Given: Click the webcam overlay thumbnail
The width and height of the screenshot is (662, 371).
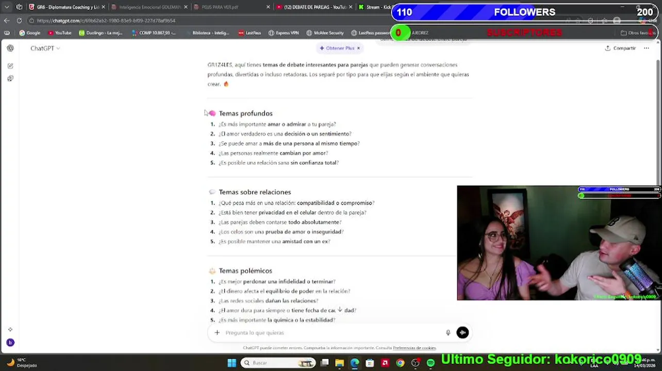Looking at the screenshot, I should click(559, 243).
